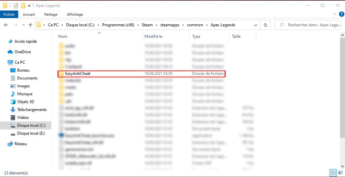Screen dimensions: 345x177
Task: Click the Réseau network icon
Action: [10, 144]
